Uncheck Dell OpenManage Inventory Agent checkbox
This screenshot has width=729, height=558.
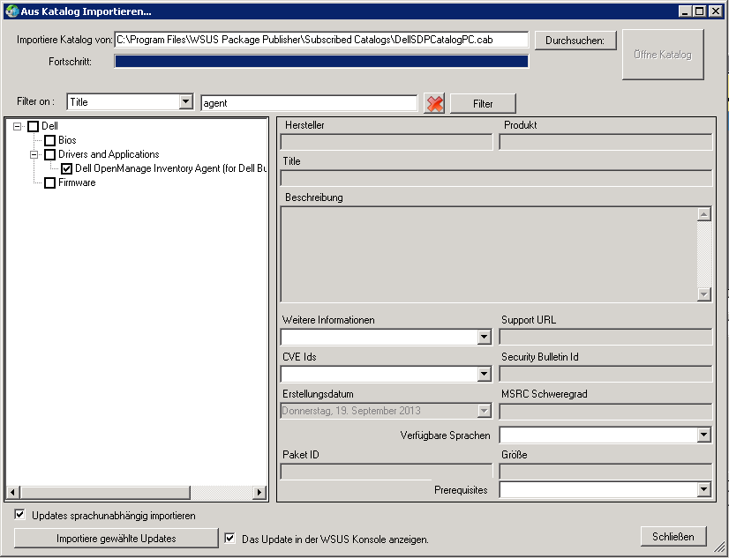(66, 169)
